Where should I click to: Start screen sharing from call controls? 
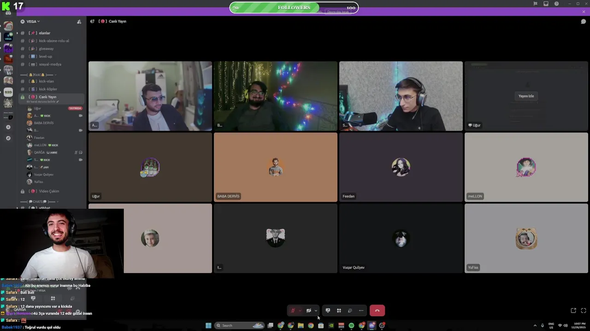tap(328, 311)
